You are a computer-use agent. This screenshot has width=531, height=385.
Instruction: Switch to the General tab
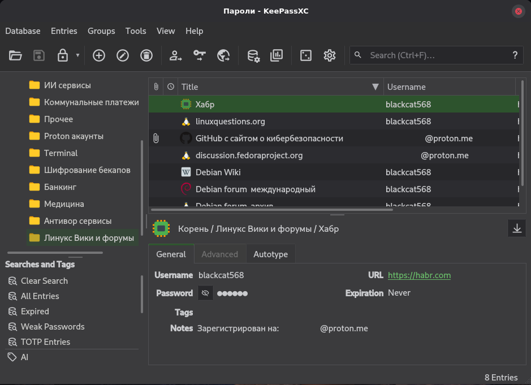pos(171,254)
